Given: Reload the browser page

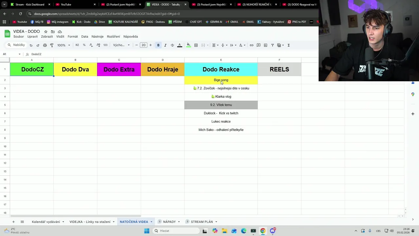Looking at the screenshot, I should click(20, 14).
